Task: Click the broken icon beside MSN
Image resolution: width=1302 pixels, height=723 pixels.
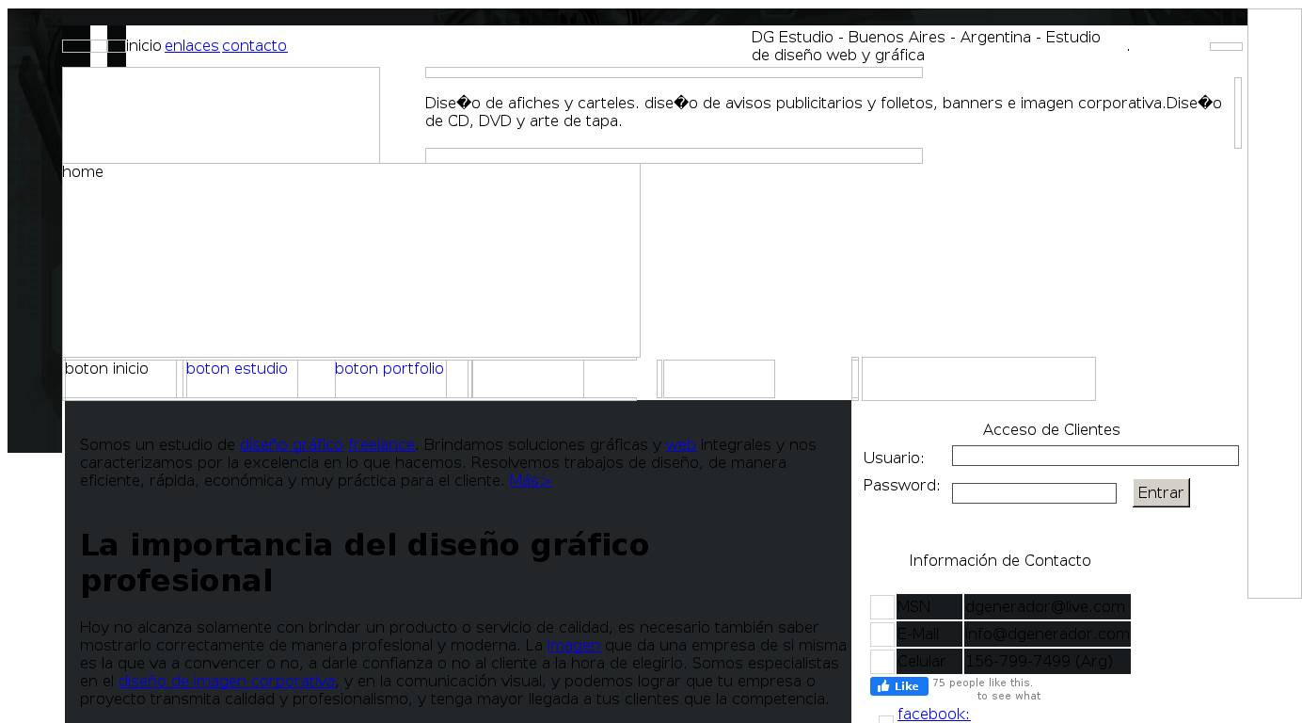Action: 881,607
